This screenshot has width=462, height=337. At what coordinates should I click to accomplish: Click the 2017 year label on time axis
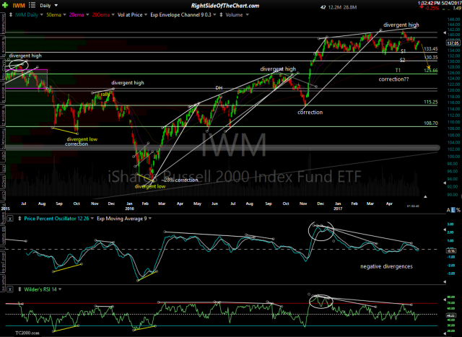[338, 209]
